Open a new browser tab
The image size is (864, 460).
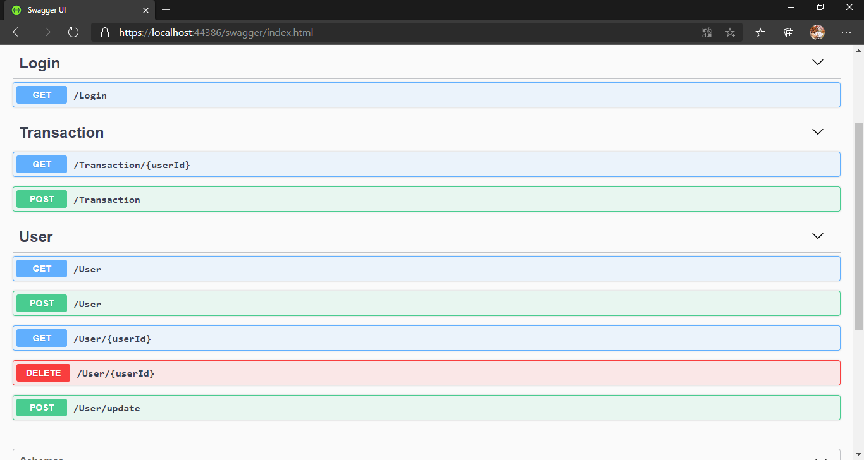[166, 10]
